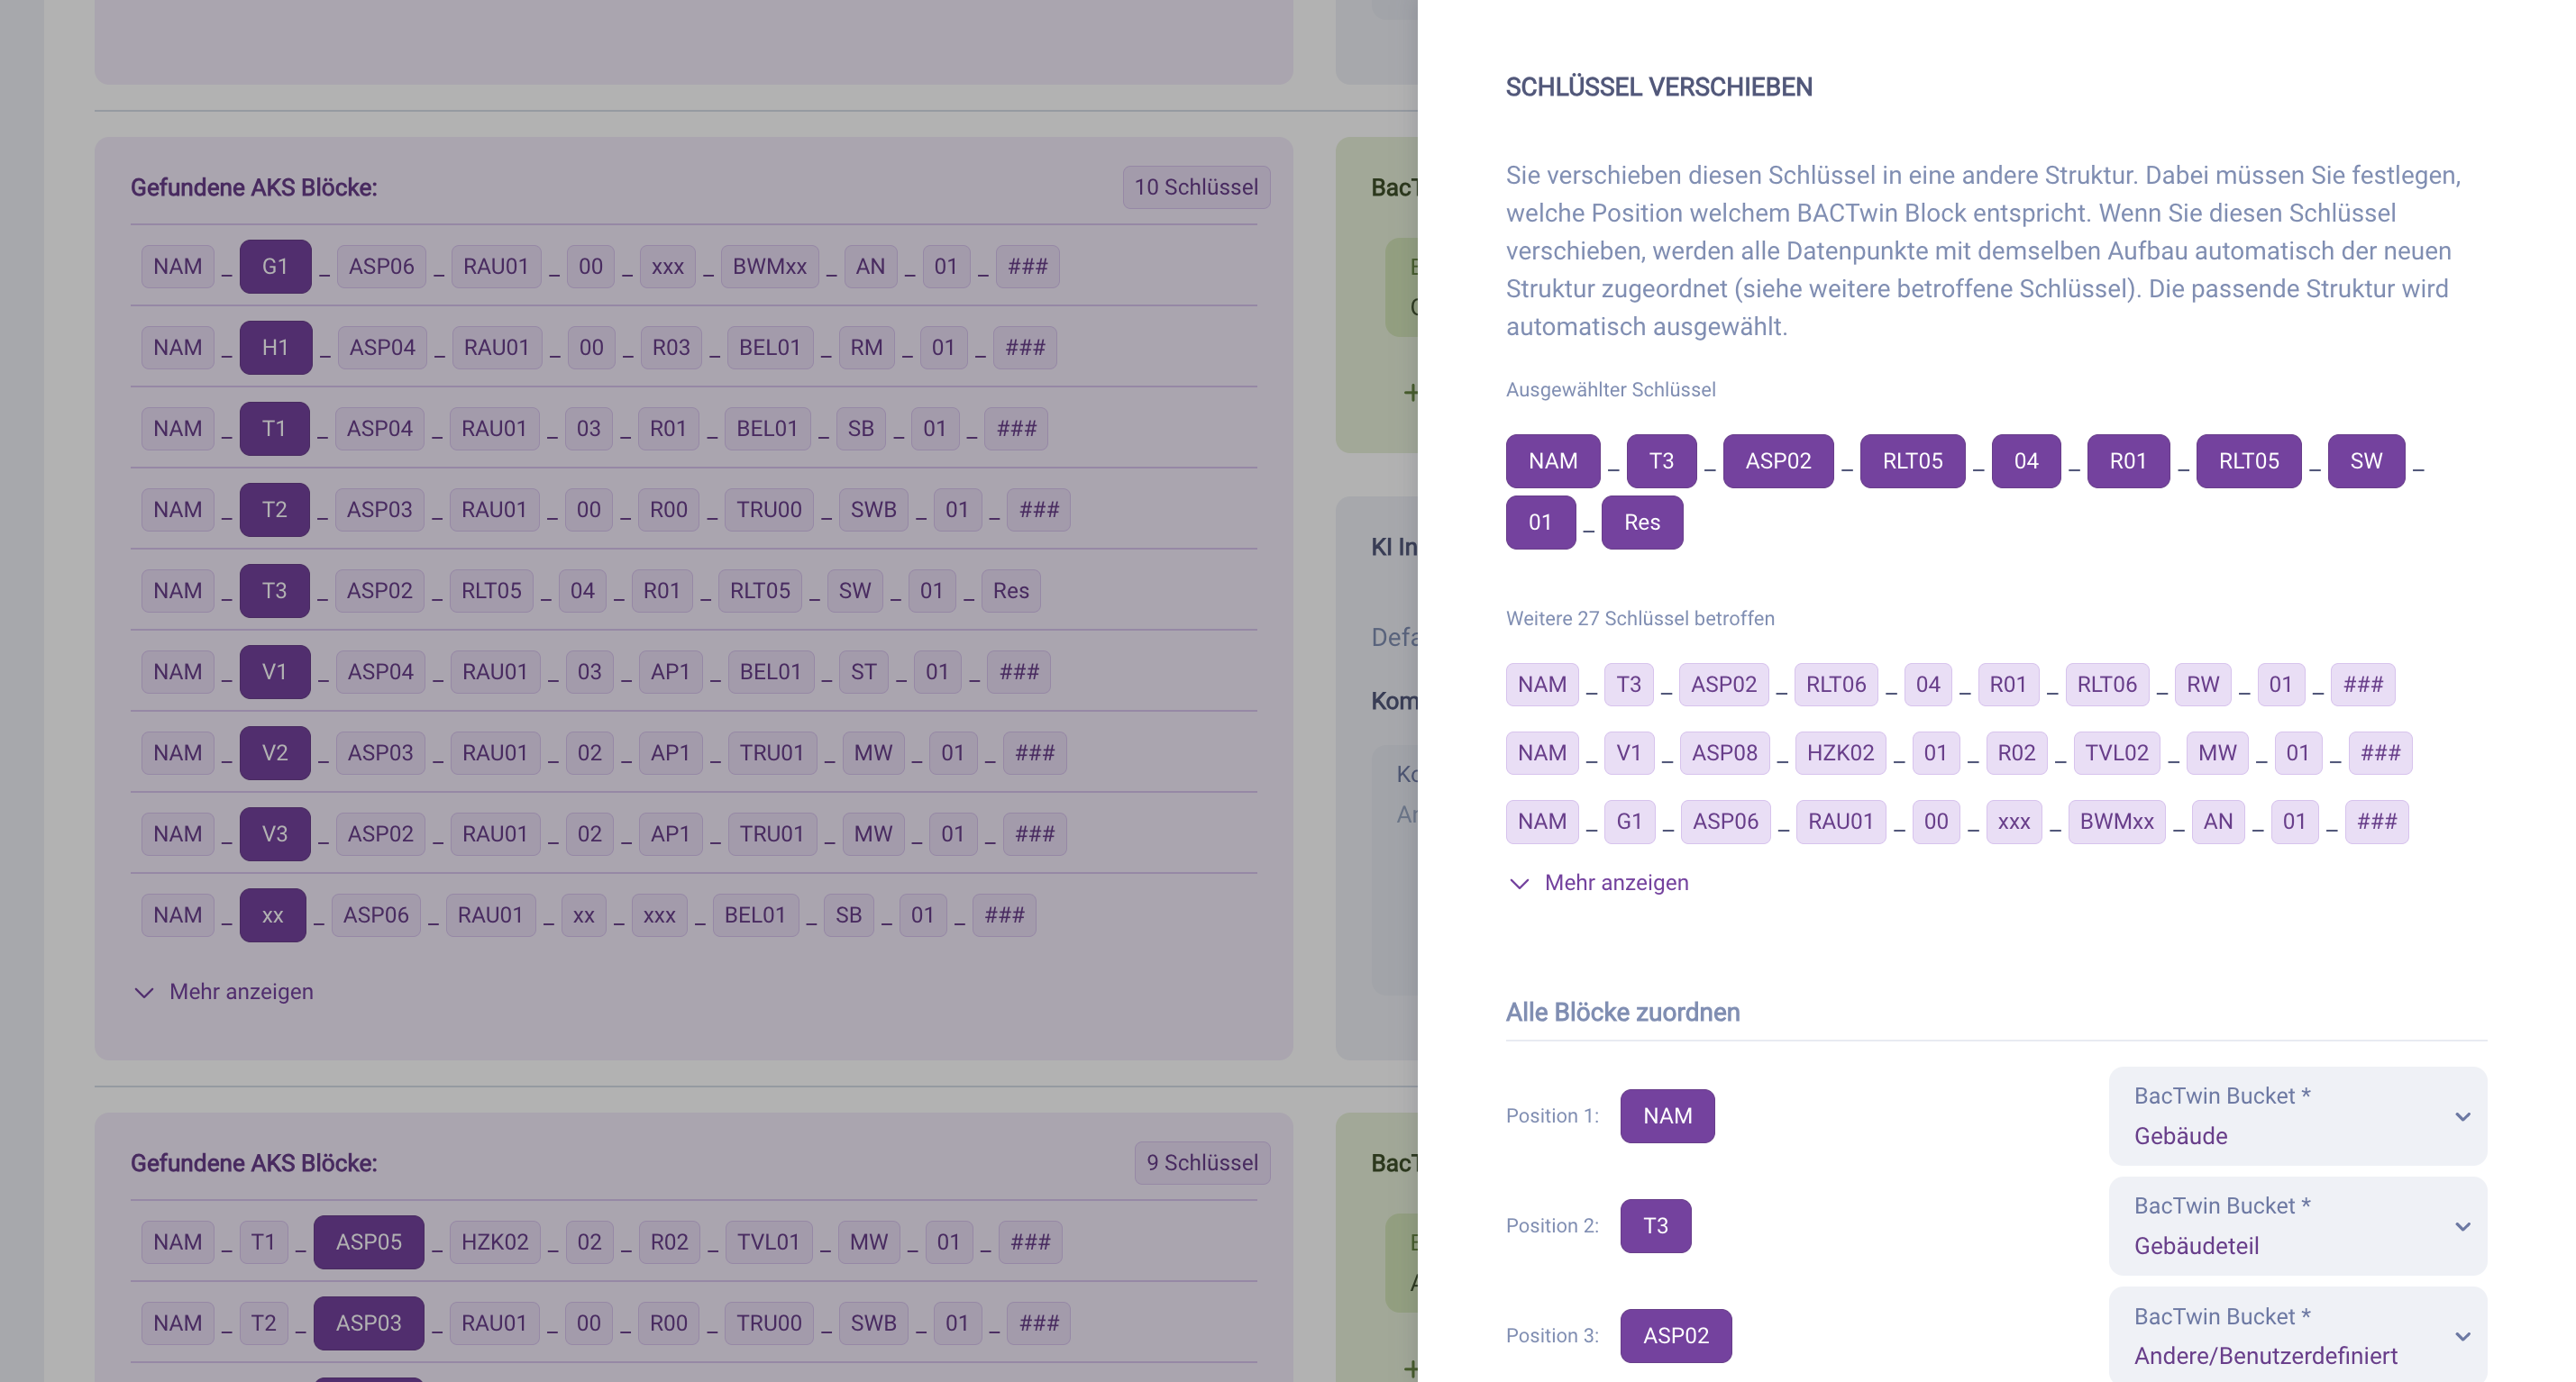Click the '9 Schlüssel' count badge

coord(1201,1163)
